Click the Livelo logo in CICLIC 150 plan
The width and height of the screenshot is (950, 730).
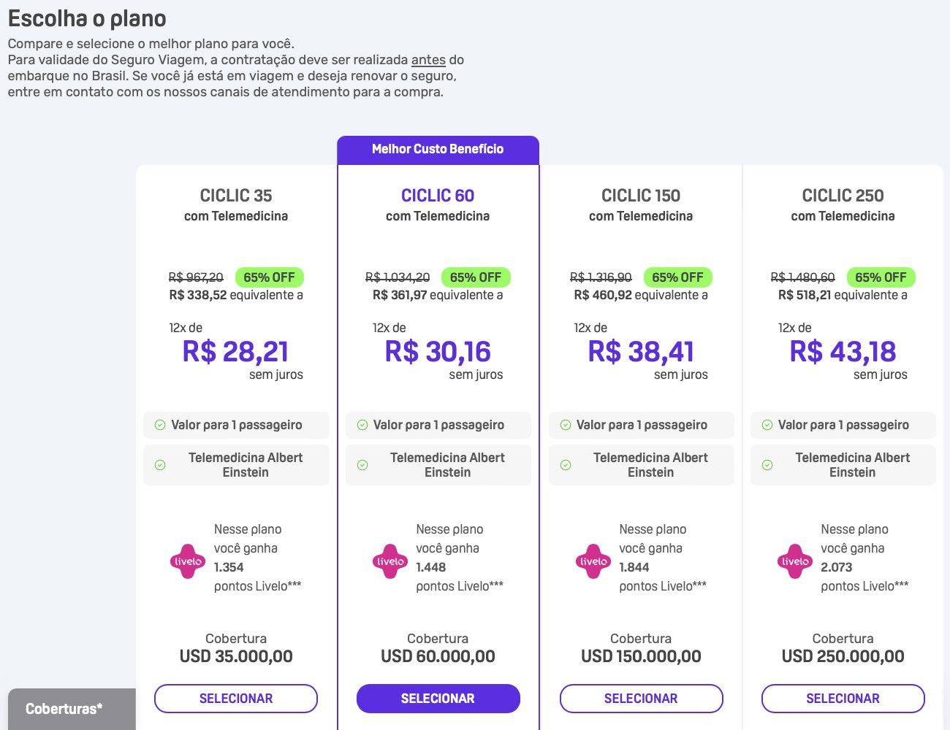click(593, 561)
